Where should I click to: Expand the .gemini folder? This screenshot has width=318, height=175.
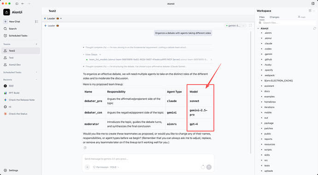coord(268,54)
